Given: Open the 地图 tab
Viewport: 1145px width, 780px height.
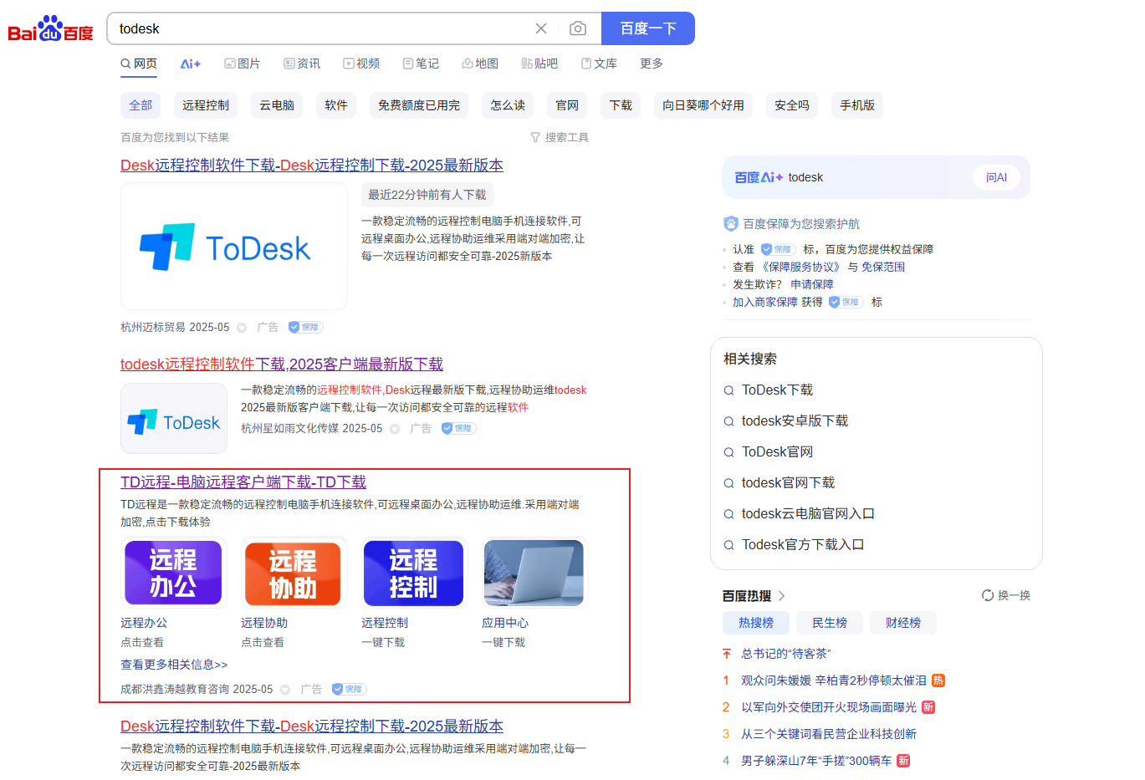Looking at the screenshot, I should (480, 64).
